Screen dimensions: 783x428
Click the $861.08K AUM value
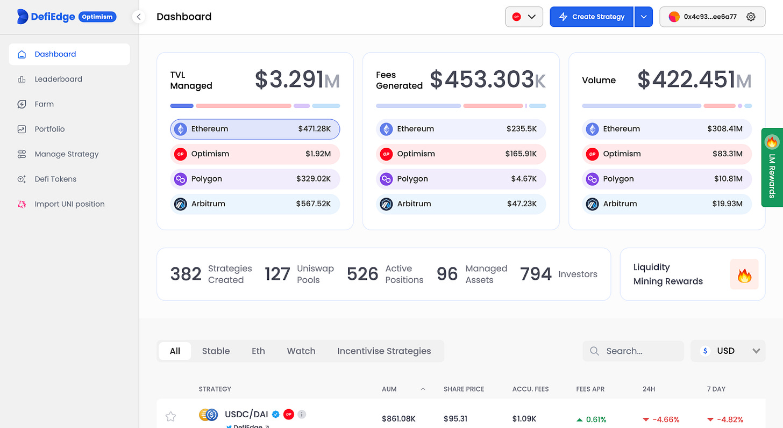398,419
